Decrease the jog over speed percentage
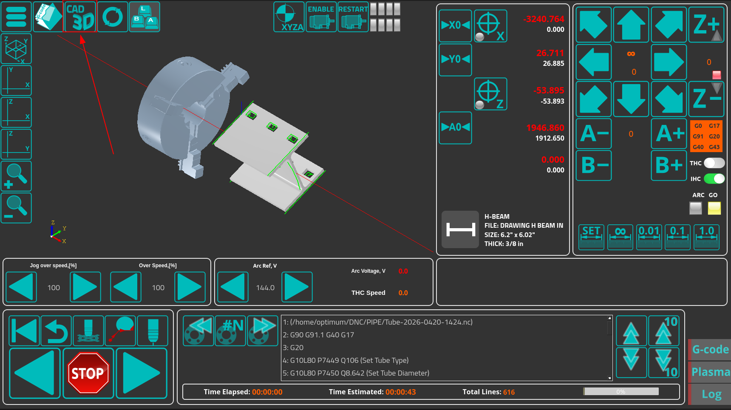Viewport: 731px width, 410px height. [21, 287]
